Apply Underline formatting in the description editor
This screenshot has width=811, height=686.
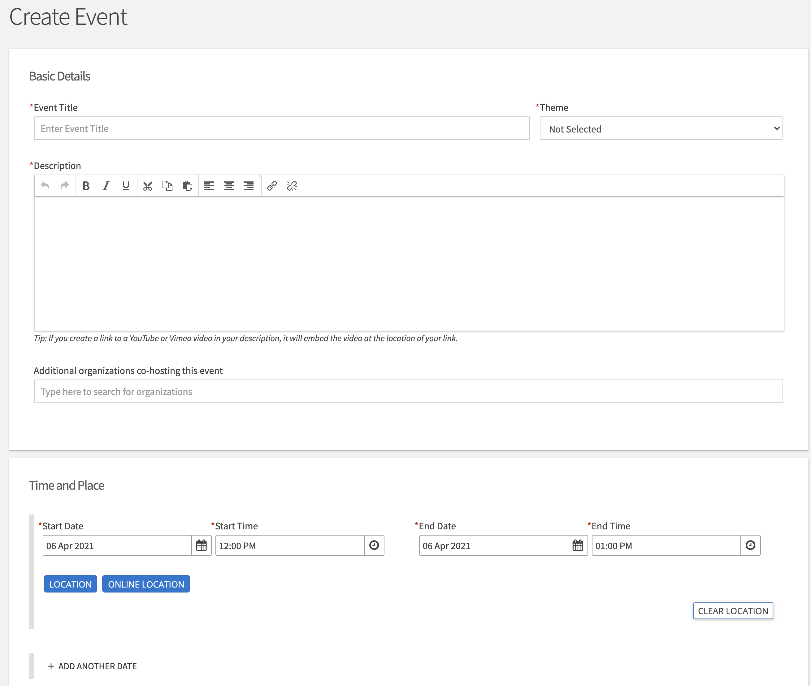pyautogui.click(x=126, y=186)
